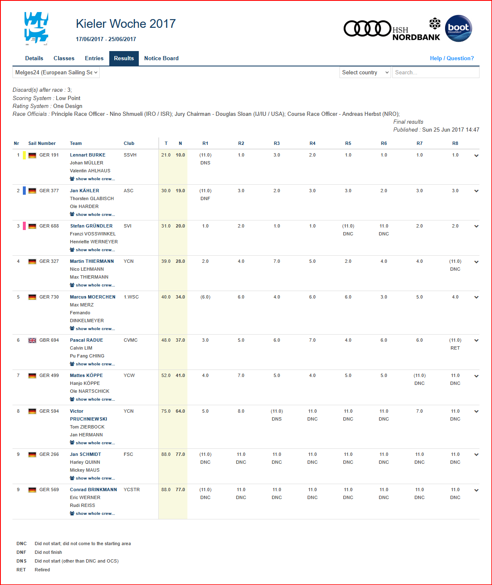Click the Audi rings sponsor logo
The height and width of the screenshot is (585, 492).
pos(367,29)
